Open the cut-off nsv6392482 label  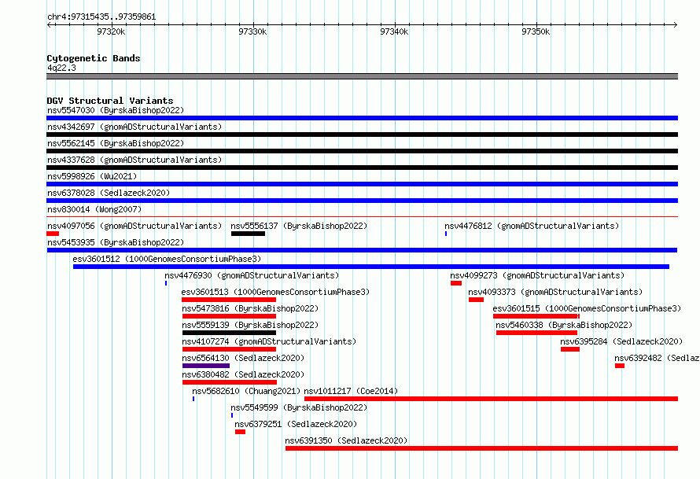[657, 358]
